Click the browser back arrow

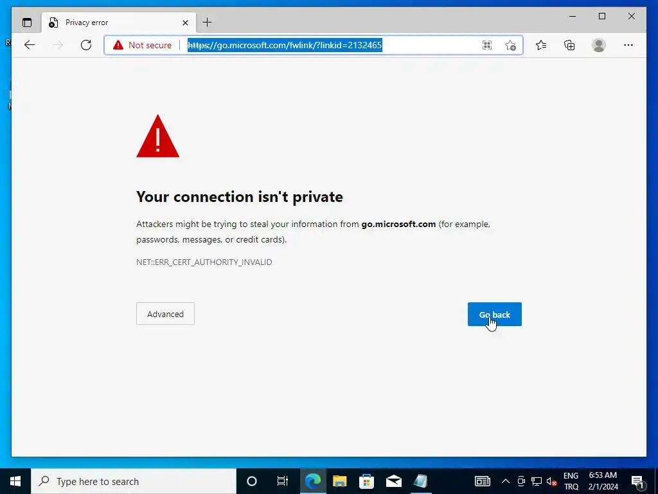[x=30, y=45]
